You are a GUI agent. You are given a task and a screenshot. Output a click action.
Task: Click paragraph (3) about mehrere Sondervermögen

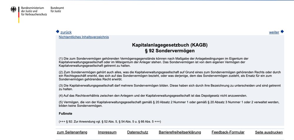[x=170, y=87]
